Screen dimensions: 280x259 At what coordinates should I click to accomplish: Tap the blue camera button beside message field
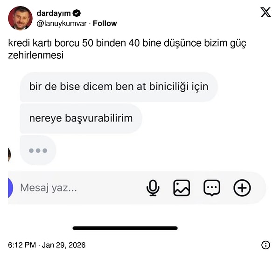click(x=10, y=188)
